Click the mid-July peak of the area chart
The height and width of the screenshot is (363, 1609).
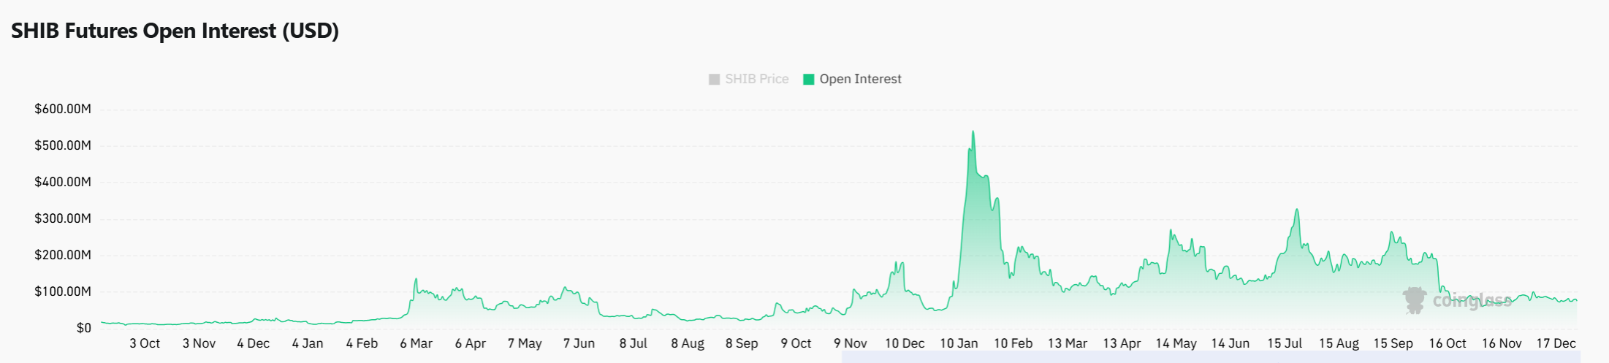[x=1297, y=210]
